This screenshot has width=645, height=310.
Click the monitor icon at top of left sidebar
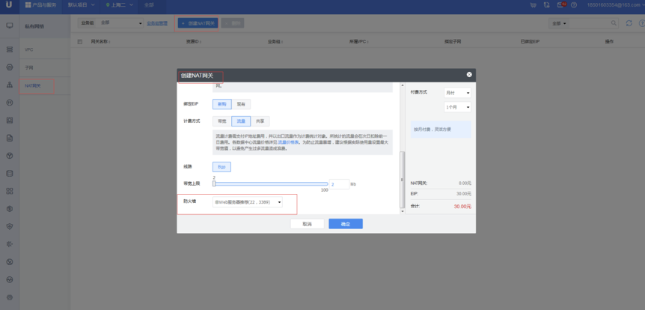[x=10, y=25]
